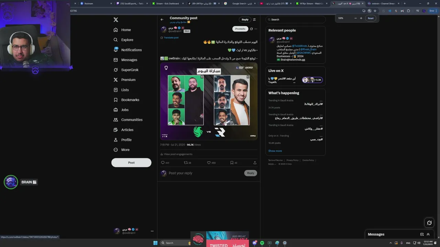The width and height of the screenshot is (440, 247).
Task: Open the post's three-dot more menu
Action: click(256, 29)
